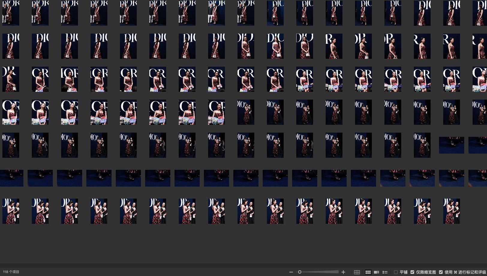The height and width of the screenshot is (276, 487).
Task: Select the first thumbnail in the top row
Action: tap(11, 13)
